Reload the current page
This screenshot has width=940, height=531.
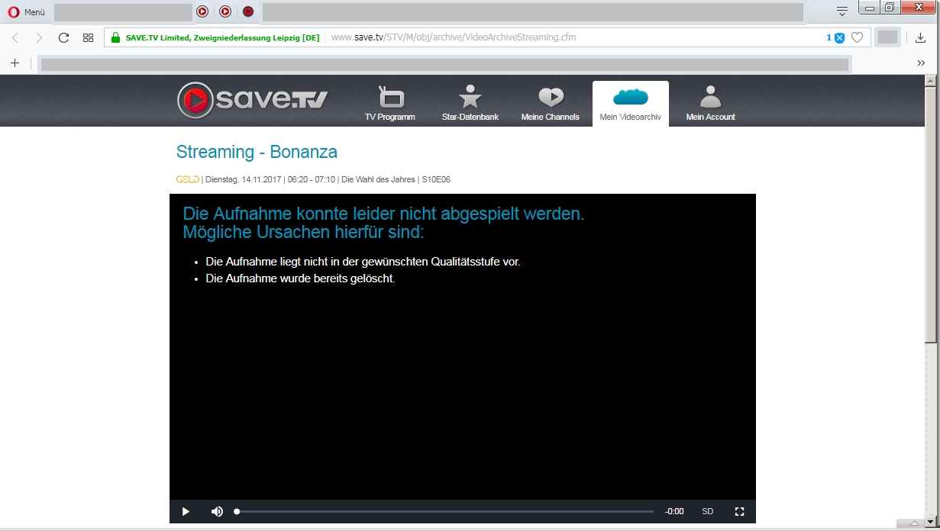(x=63, y=37)
